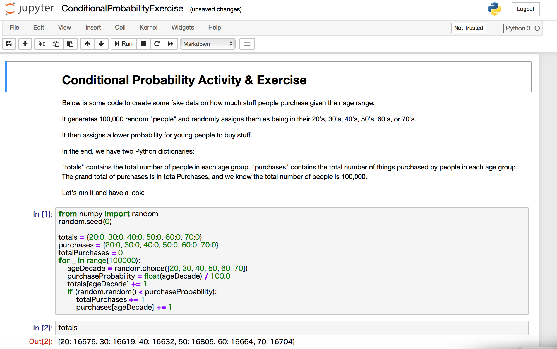Open the Cell menu
The height and width of the screenshot is (349, 557).
tap(120, 28)
